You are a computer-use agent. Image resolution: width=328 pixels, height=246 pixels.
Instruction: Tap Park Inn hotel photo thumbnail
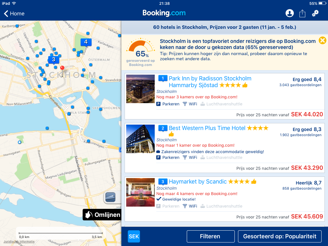140,89
